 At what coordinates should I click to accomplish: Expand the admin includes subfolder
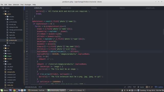[x=6, y=17]
